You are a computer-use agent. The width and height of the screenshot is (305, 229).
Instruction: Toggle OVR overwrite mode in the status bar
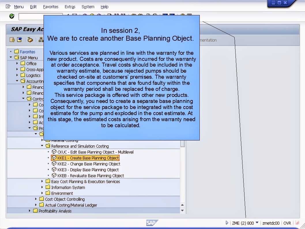(x=287, y=222)
